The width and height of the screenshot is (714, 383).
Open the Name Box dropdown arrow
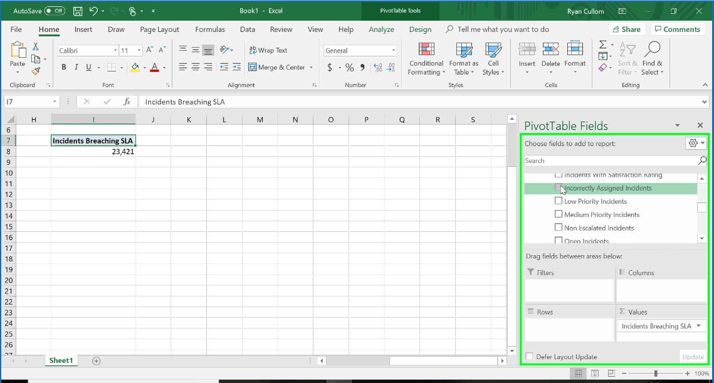[55, 102]
